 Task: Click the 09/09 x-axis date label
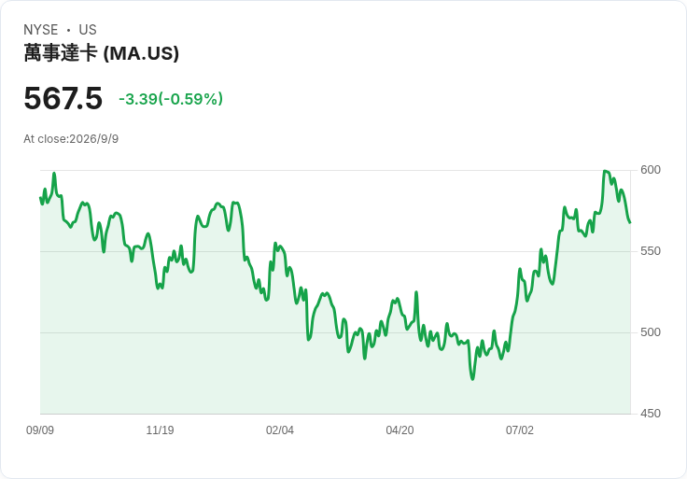[x=40, y=430]
